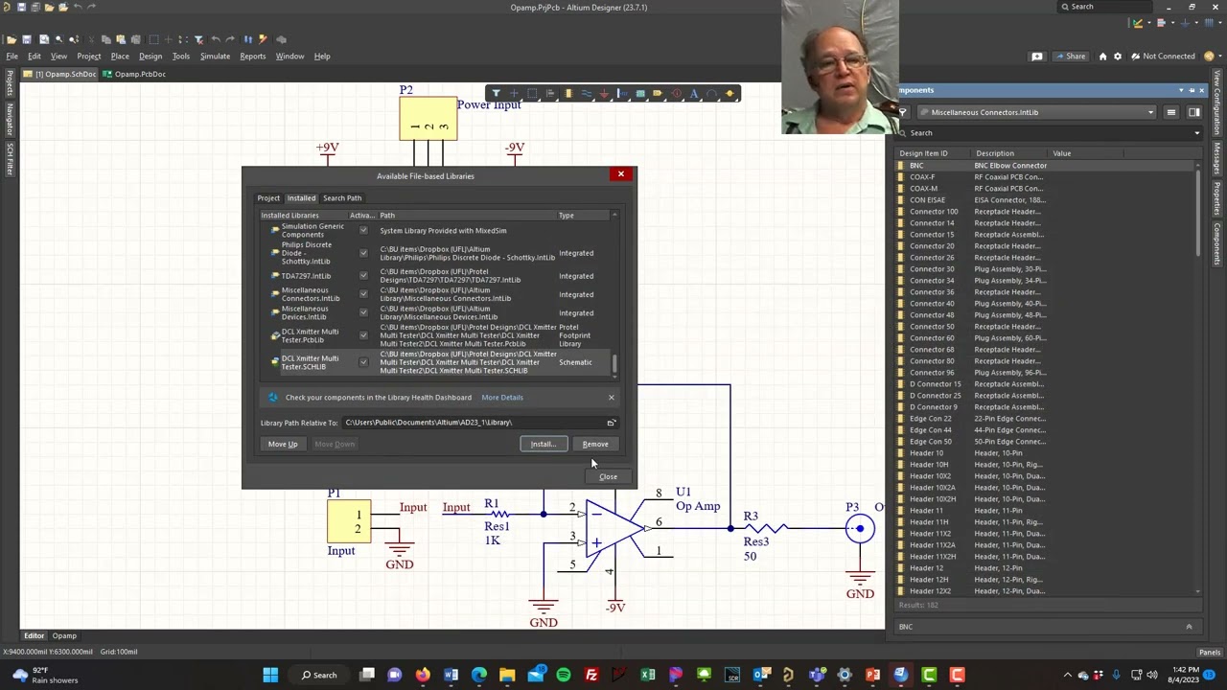Click the Close button of Available Libraries dialog
The width and height of the screenshot is (1227, 690).
tap(609, 476)
